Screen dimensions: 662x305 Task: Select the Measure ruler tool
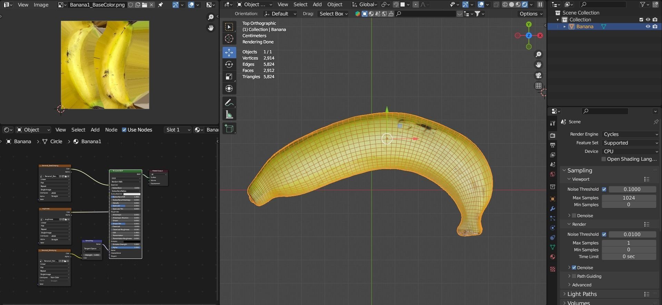coord(229,115)
